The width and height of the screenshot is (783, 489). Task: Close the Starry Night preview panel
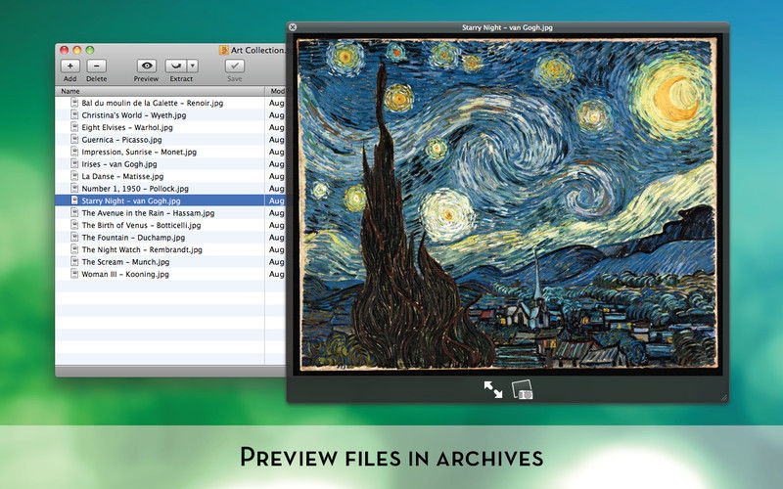(293, 27)
